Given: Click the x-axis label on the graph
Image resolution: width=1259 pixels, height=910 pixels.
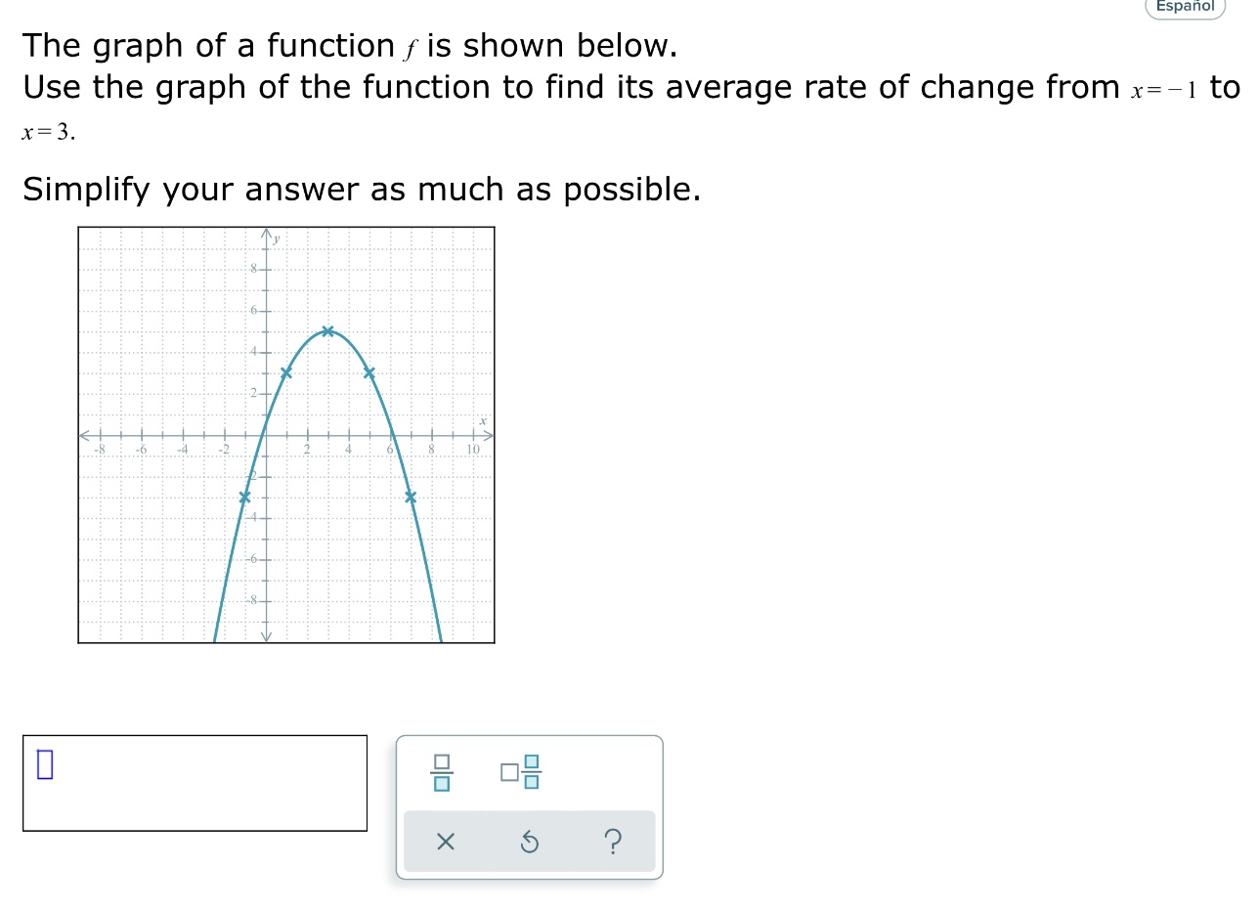Looking at the screenshot, I should (483, 420).
